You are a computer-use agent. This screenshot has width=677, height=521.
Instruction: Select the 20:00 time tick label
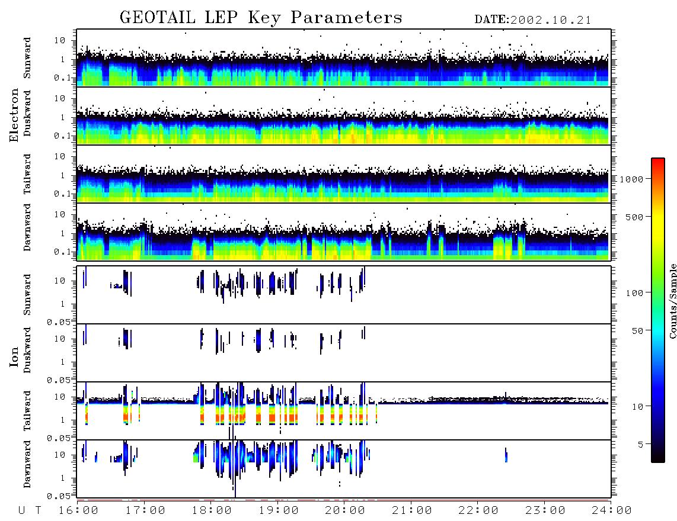click(x=345, y=511)
